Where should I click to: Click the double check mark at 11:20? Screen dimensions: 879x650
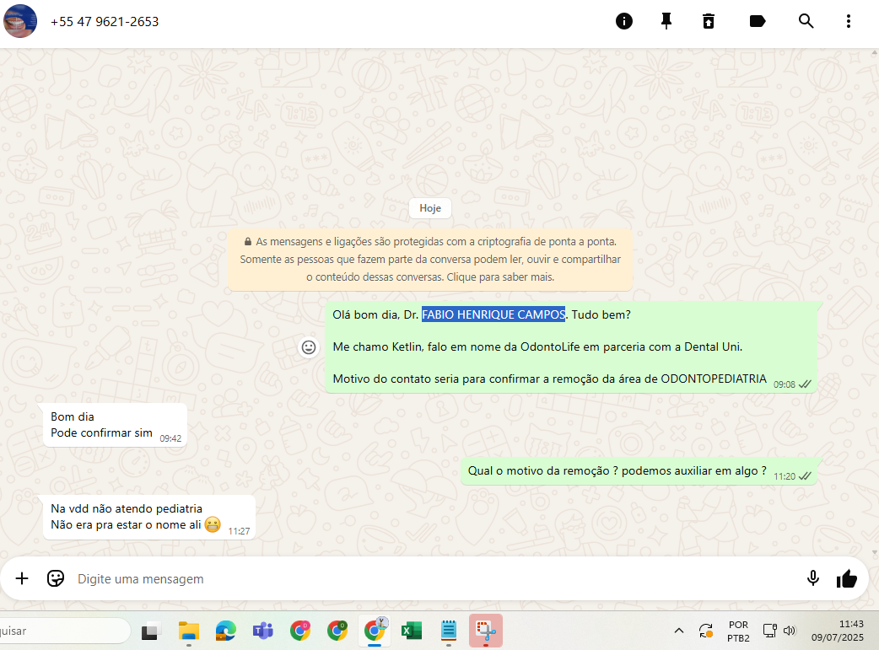pos(805,475)
